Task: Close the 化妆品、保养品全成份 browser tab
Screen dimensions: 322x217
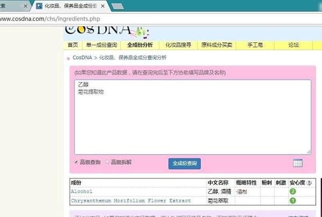Action: tap(103, 6)
